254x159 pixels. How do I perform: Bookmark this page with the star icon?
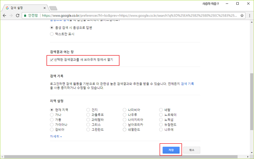pos(242,16)
